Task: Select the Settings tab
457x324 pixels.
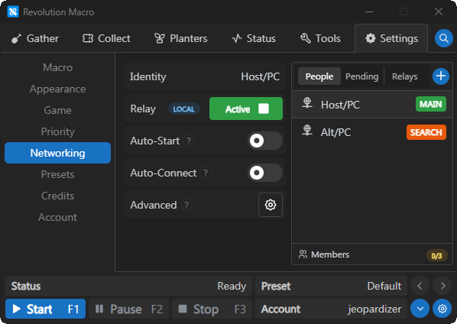Action: 391,38
